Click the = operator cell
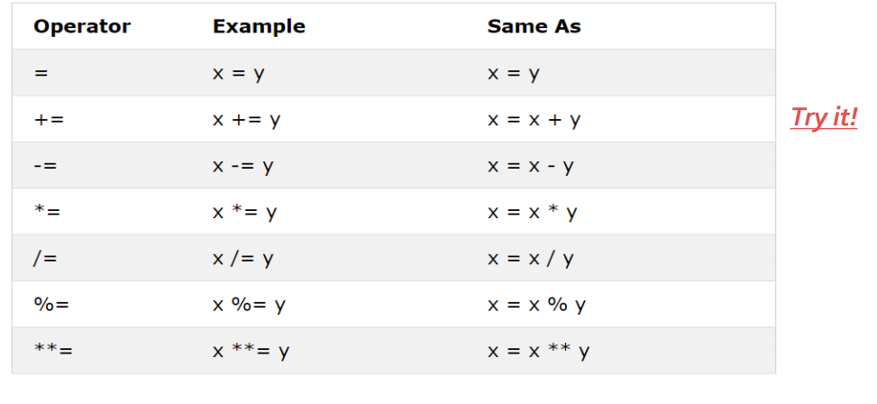Screen dimensions: 877x404 (x=41, y=73)
